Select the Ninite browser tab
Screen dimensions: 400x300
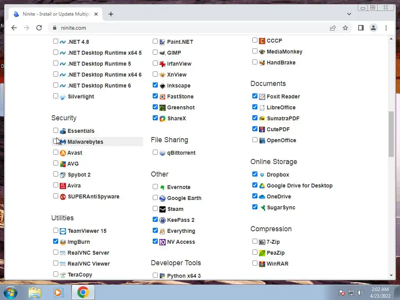click(x=55, y=14)
